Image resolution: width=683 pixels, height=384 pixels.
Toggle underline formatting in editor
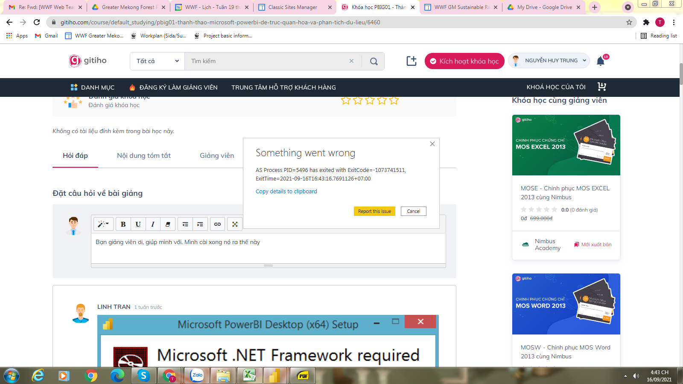(138, 224)
